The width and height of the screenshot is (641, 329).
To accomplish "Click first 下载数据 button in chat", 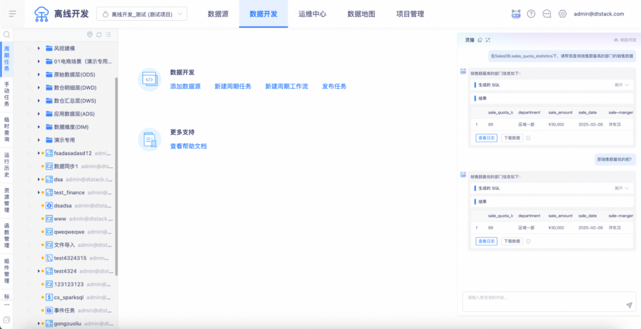I will 512,138.
